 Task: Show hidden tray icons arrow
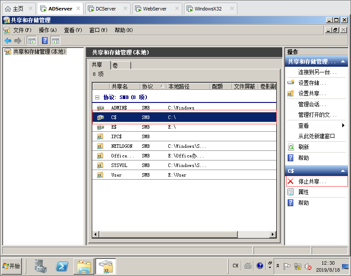point(278,266)
